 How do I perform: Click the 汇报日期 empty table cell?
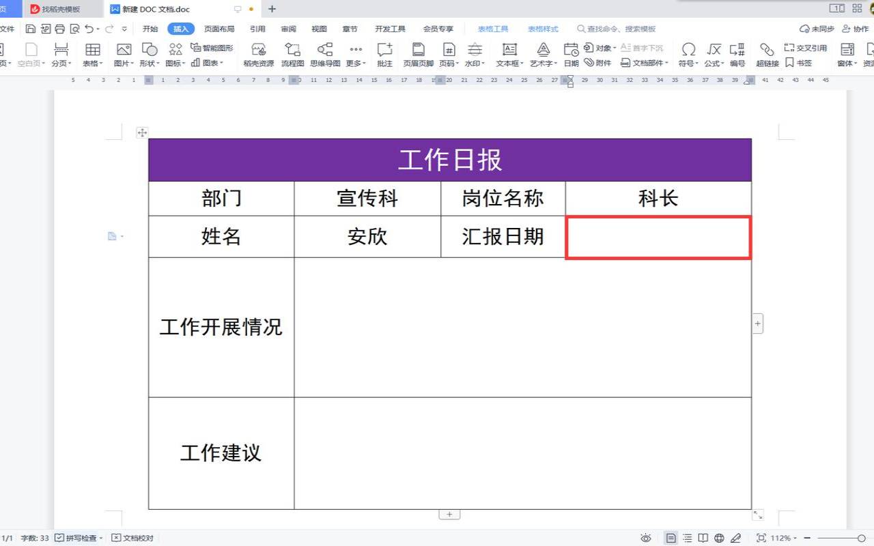658,237
